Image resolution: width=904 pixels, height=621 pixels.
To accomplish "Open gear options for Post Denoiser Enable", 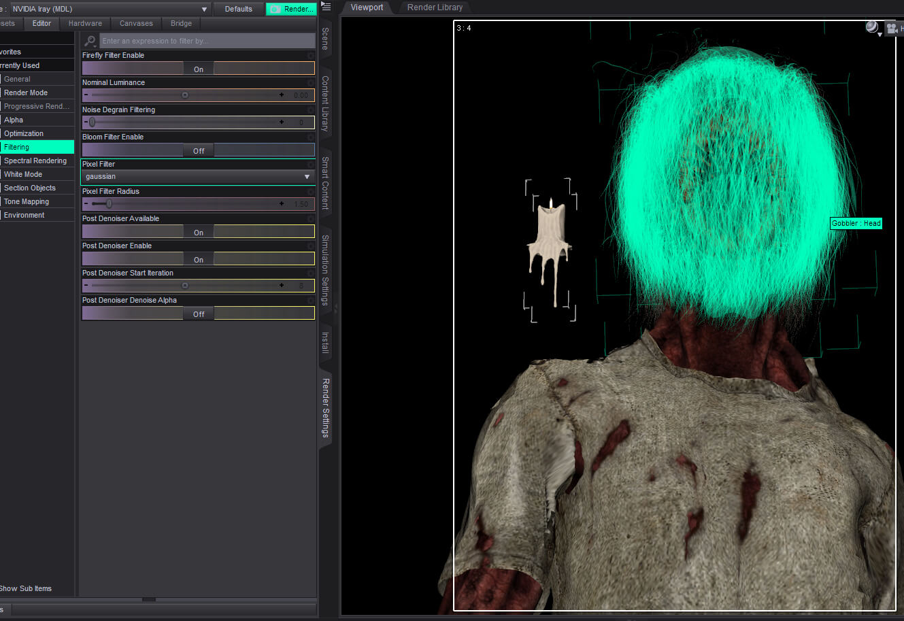I will point(311,246).
